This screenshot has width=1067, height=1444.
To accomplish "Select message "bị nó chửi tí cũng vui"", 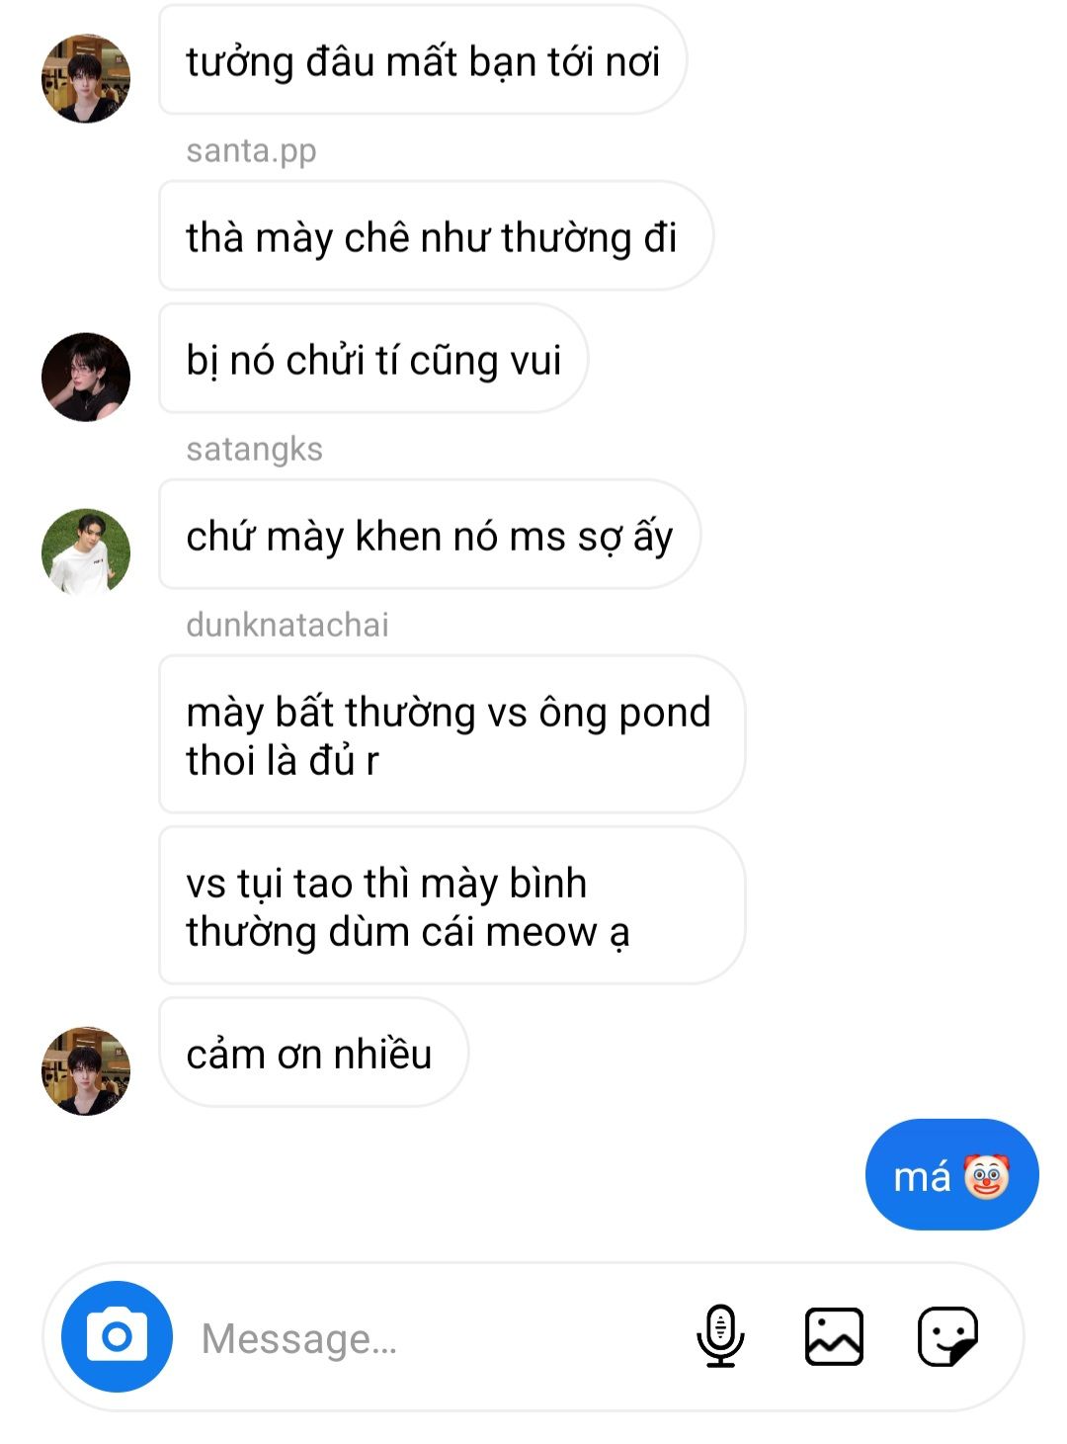I will point(373,359).
